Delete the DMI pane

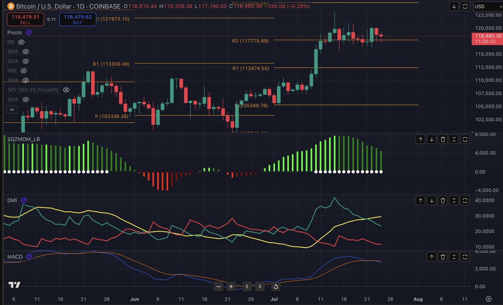click(443, 201)
